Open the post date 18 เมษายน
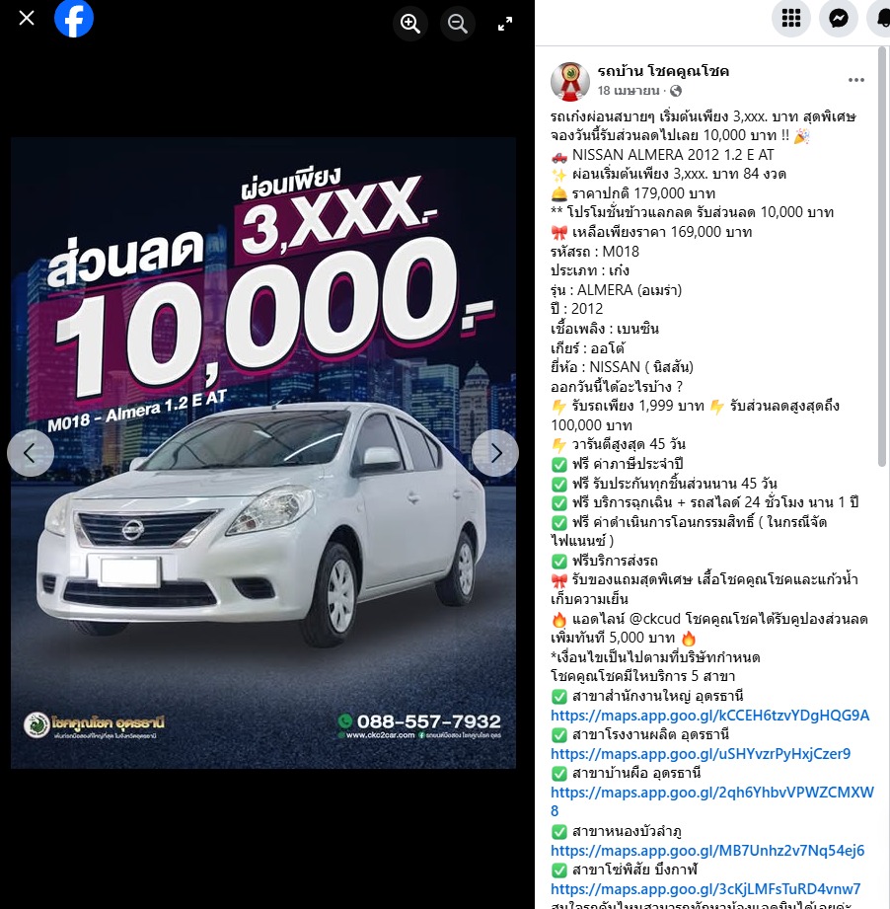The height and width of the screenshot is (909, 890). pyautogui.click(x=629, y=91)
